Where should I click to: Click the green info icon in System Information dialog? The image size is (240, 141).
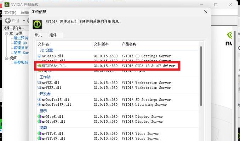[x=38, y=24]
